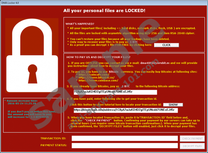Click the CHECK PAYMENT button
208x153 pixels.
pyautogui.click(x=192, y=139)
